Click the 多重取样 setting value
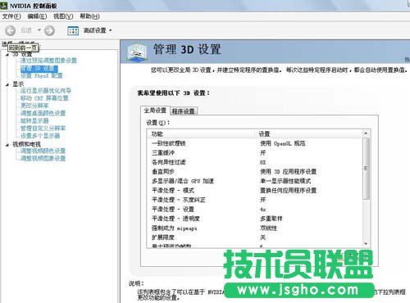The width and height of the screenshot is (410, 303). [271, 219]
